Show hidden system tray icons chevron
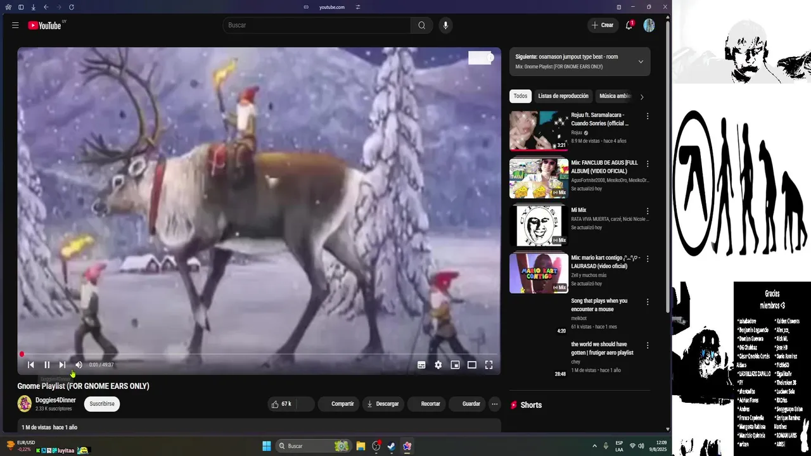Screen dimensions: 811x456 point(594,446)
